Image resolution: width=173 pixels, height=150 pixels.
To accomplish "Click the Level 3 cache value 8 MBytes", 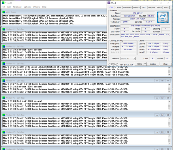I will tap(154, 52).
